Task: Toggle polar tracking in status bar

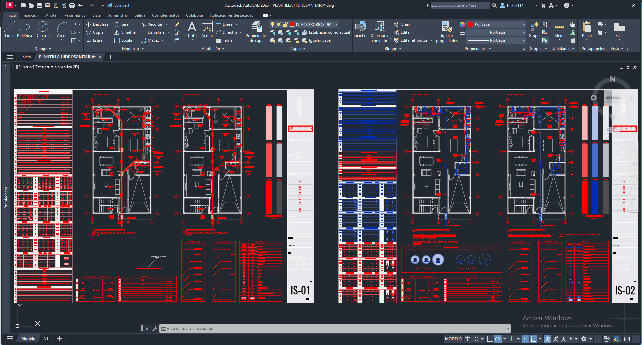Action: pos(498,339)
